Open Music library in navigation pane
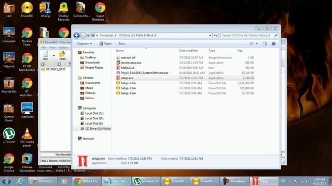The image size is (332, 186). (89, 88)
